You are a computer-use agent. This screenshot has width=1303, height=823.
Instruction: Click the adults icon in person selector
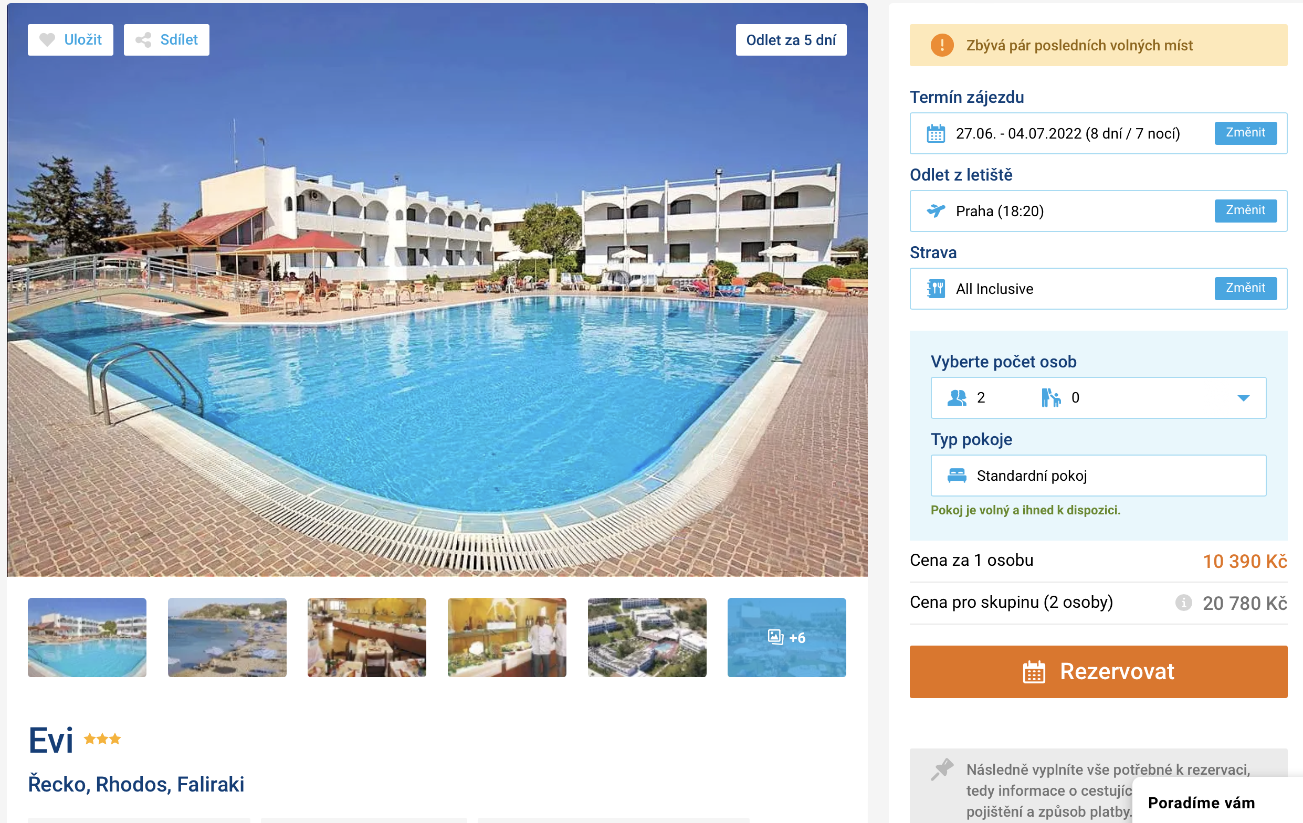click(x=957, y=398)
